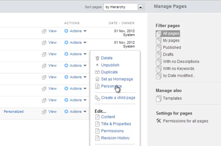
Task: Open the Personalized link in the last row
Action: 14,112
